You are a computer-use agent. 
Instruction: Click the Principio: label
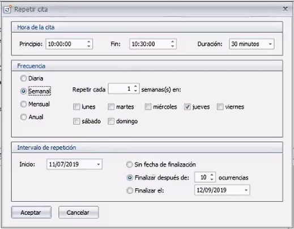[31, 44]
